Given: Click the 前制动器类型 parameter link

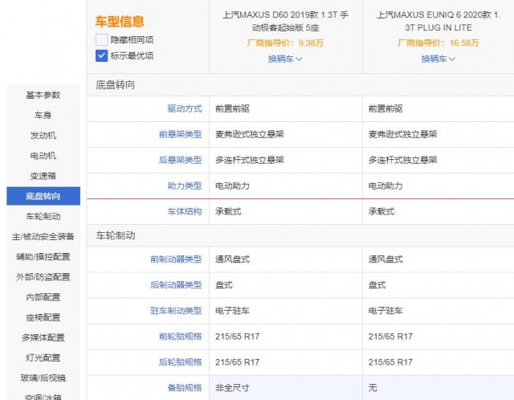Looking at the screenshot, I should 176,259.
